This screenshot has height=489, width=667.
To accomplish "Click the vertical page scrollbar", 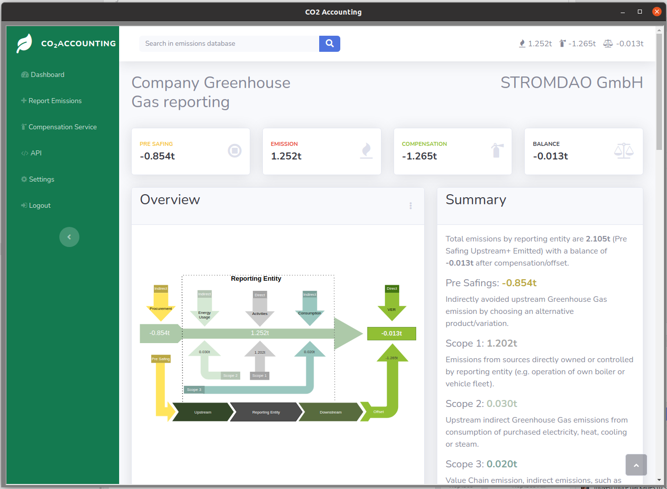I will click(x=659, y=92).
